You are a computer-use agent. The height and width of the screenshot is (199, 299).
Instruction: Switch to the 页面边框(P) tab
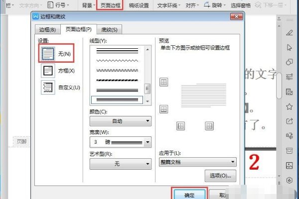point(79,29)
